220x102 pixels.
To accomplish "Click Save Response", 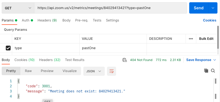I will pos(199,60).
